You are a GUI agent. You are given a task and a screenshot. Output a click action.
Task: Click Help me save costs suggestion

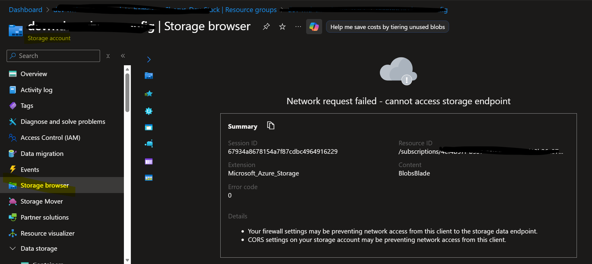(387, 27)
